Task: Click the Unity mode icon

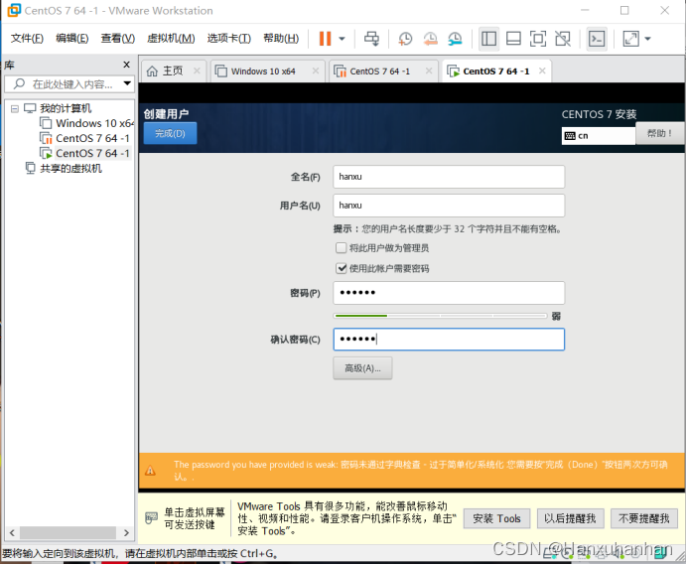Action: pyautogui.click(x=563, y=39)
